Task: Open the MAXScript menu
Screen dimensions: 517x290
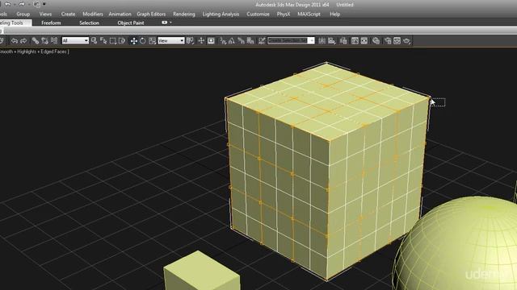Action: click(x=309, y=14)
